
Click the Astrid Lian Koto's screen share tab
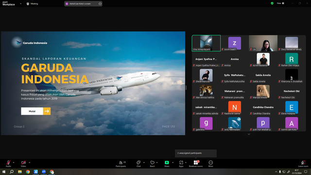coord(83,3)
